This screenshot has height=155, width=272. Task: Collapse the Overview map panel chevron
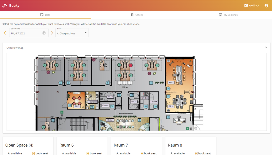(x=266, y=47)
